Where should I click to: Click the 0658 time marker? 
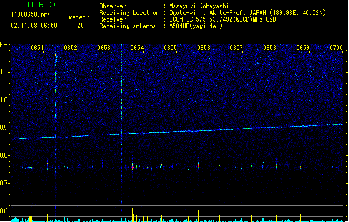pyautogui.click(x=270, y=48)
